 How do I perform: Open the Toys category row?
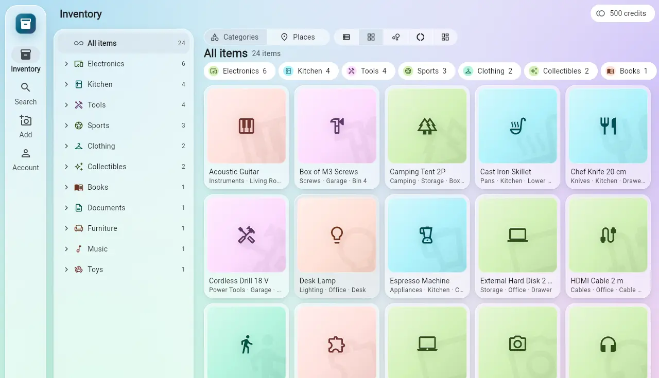tap(124, 269)
